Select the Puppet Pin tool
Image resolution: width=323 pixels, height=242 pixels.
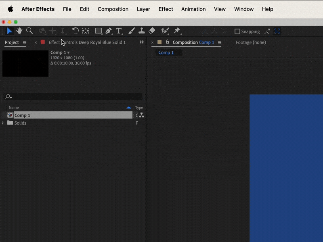coord(177,31)
